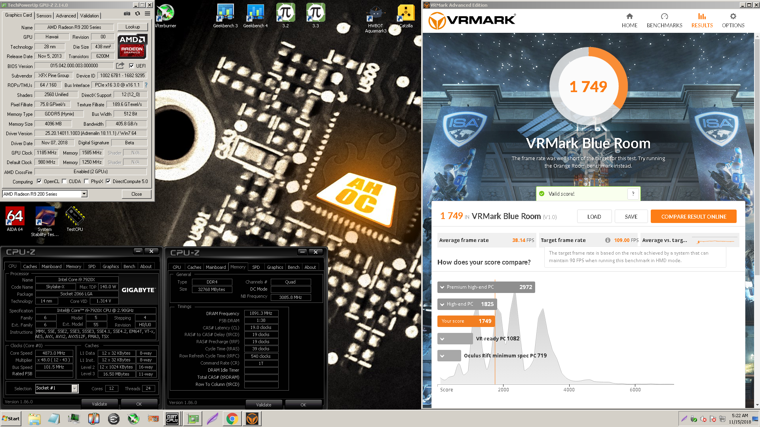Open the Socket #1 selection dropdown in CPU-Z

coord(57,388)
